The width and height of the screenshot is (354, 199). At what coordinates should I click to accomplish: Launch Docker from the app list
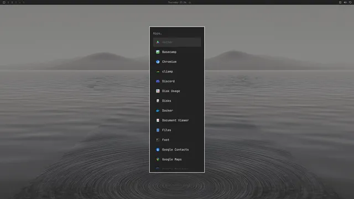[177, 111]
